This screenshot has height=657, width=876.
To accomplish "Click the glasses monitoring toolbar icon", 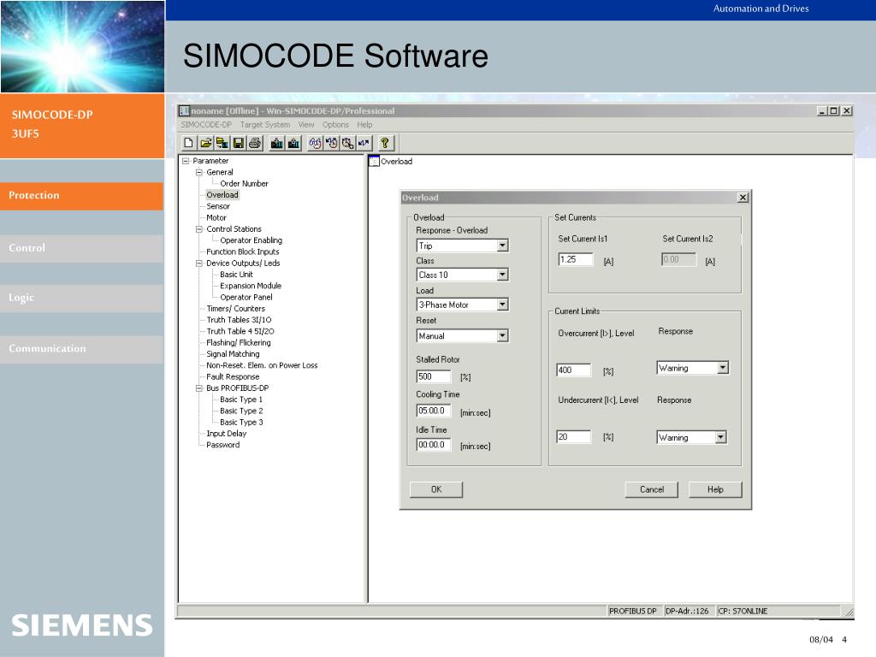I will click(x=315, y=143).
